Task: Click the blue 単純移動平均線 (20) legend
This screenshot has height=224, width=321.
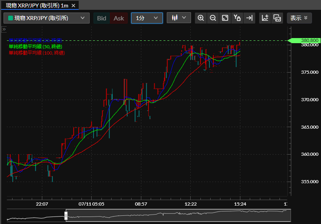Action: 35,40
